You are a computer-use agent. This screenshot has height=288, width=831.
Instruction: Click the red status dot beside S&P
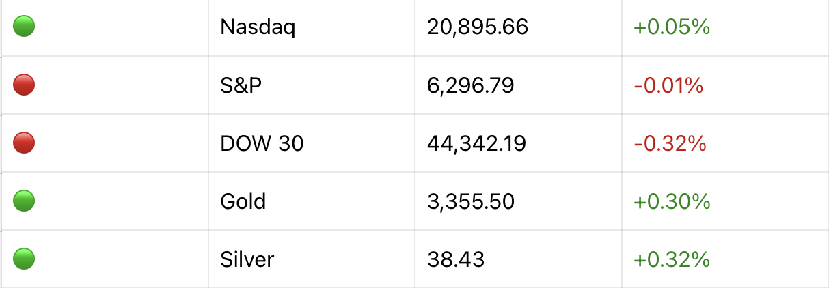point(24,85)
